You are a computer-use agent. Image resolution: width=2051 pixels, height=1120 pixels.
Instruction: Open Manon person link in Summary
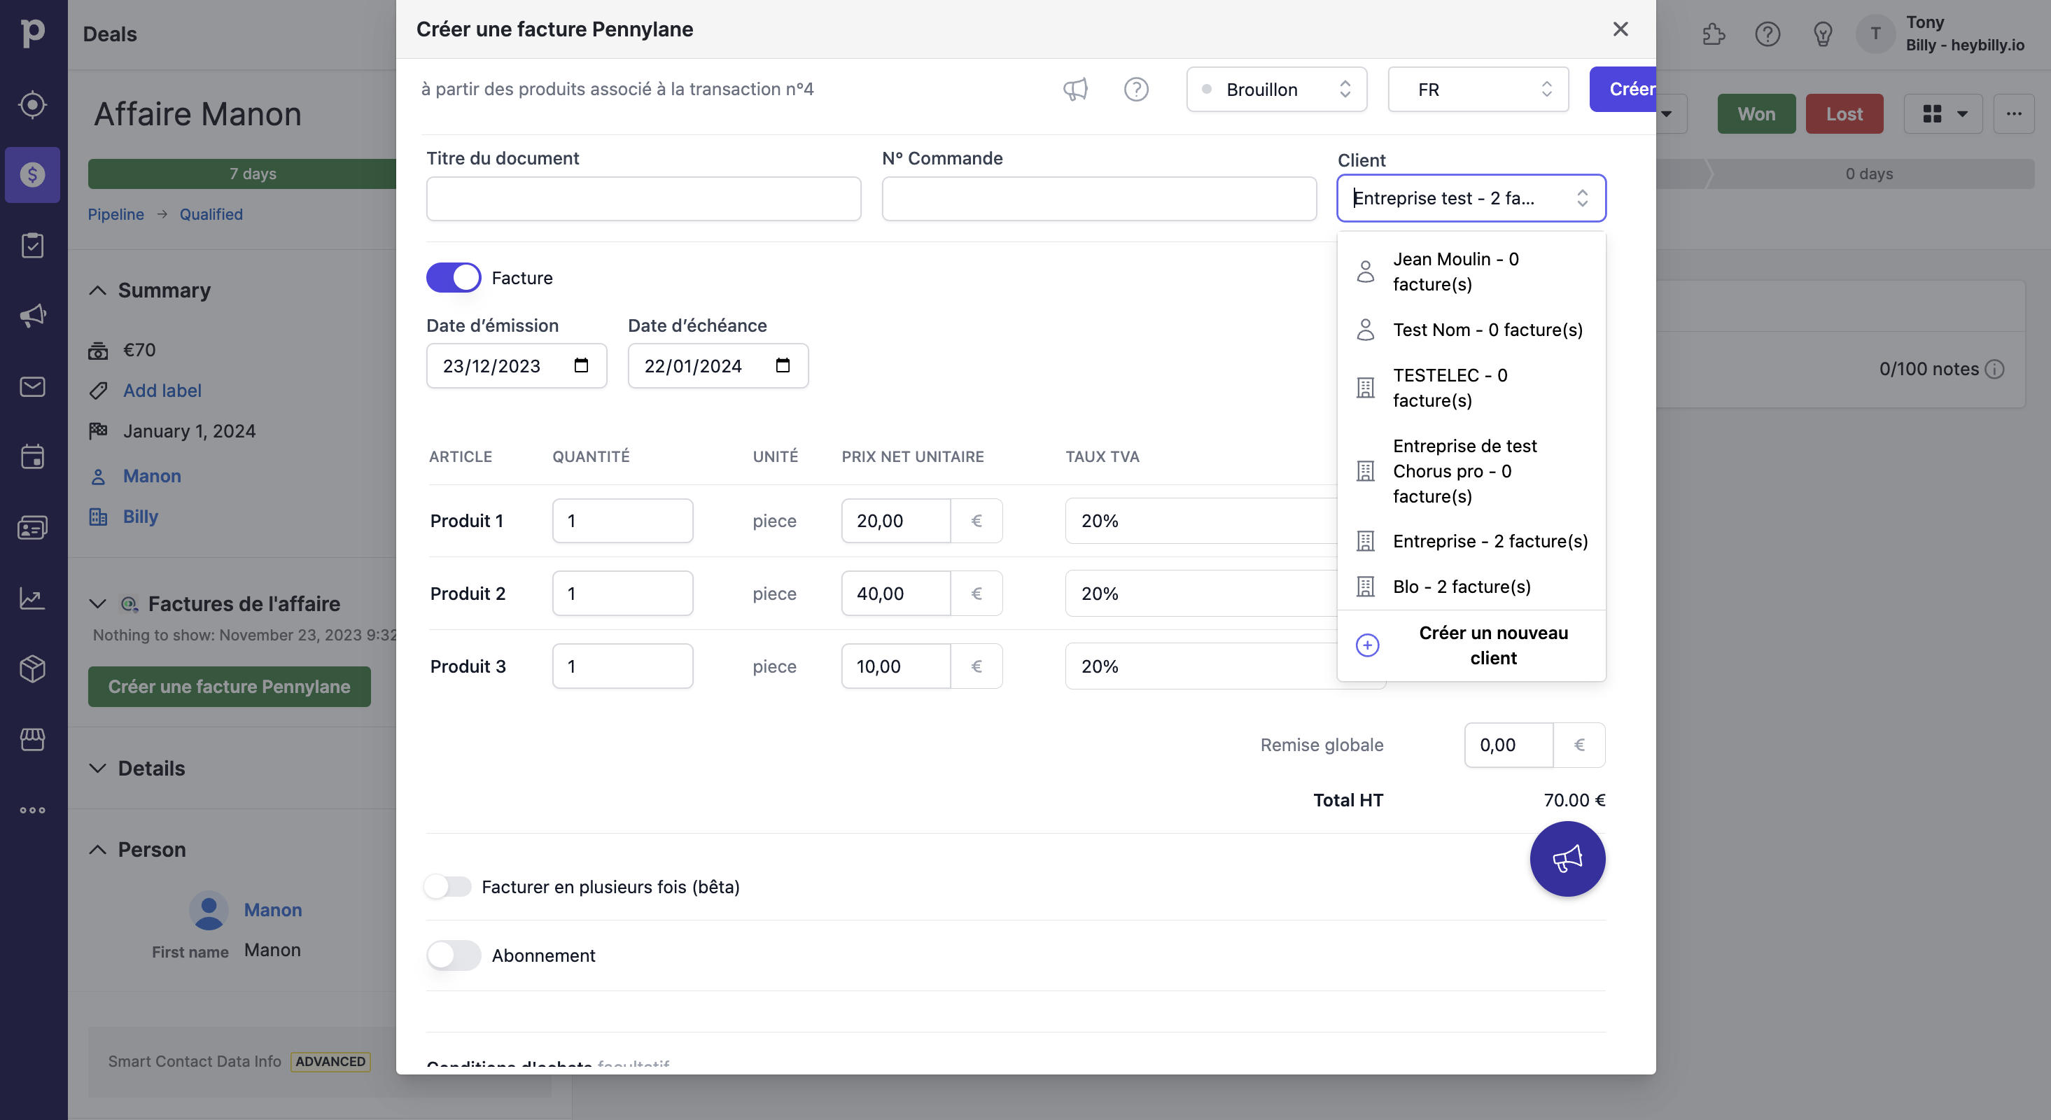coord(152,476)
